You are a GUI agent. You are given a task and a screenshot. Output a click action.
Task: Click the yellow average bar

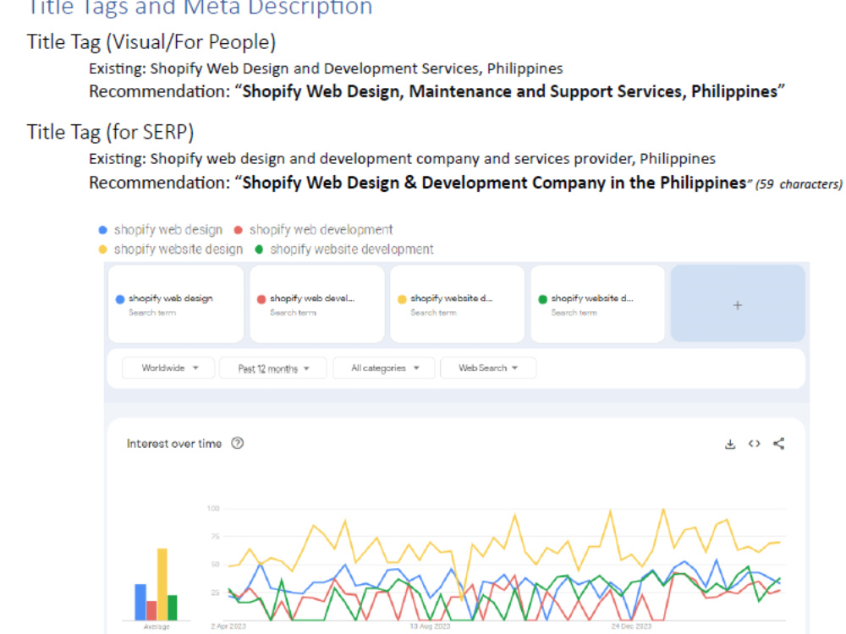coord(162,584)
